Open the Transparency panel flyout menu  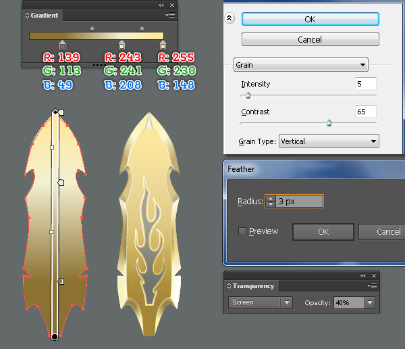372,286
